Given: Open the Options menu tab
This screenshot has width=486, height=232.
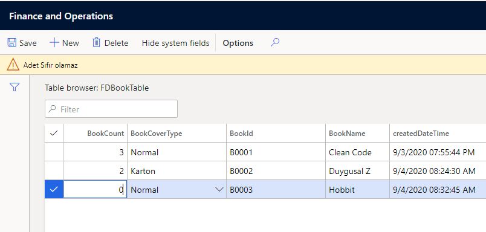Looking at the screenshot, I should (x=238, y=43).
